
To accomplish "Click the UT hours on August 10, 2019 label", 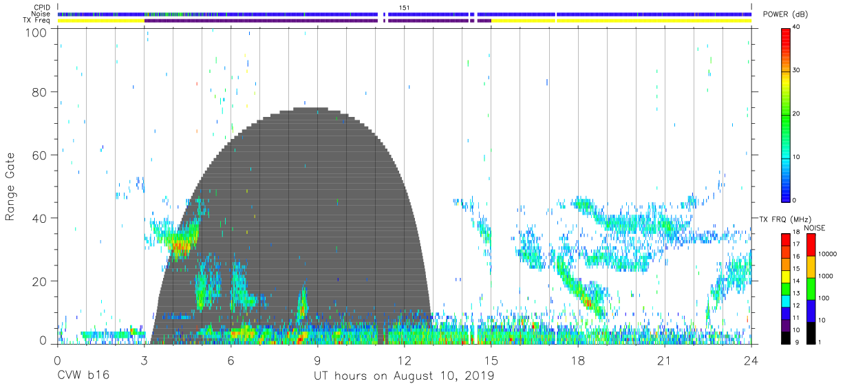I will tap(404, 376).
